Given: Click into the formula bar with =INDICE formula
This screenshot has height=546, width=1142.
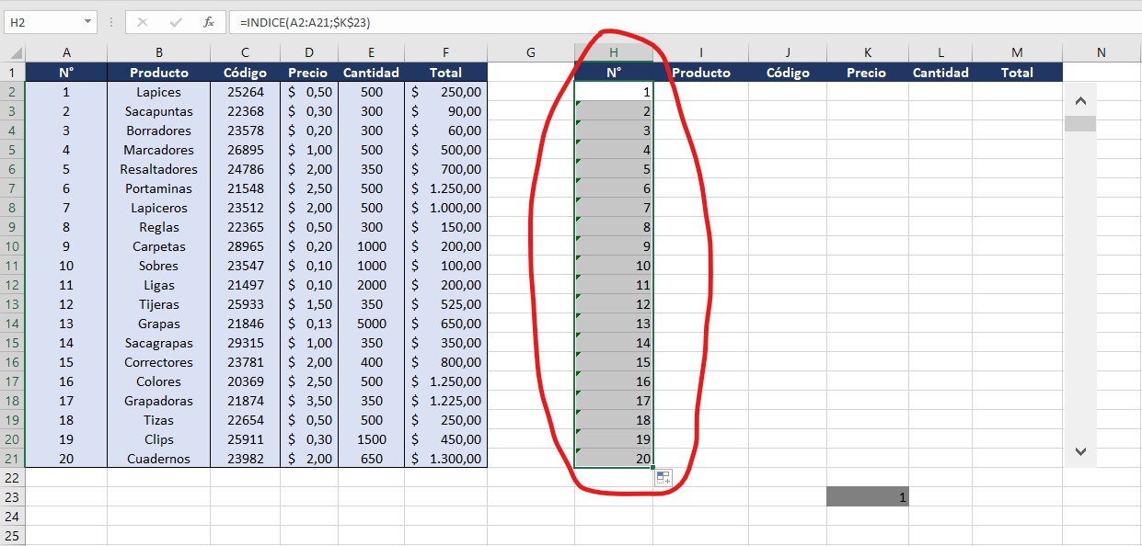Looking at the screenshot, I should (644, 21).
